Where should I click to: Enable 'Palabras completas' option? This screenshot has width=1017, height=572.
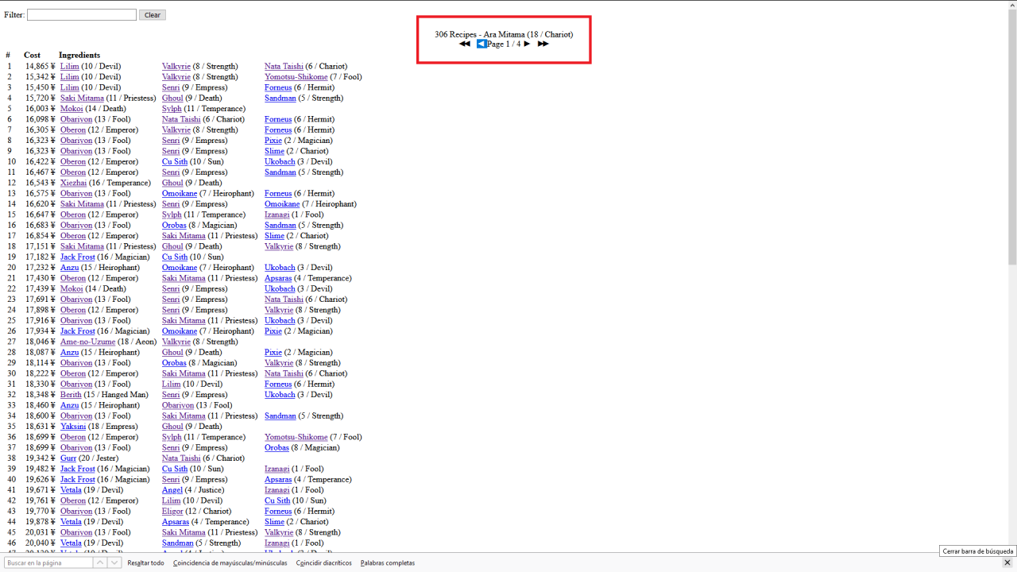[387, 562]
